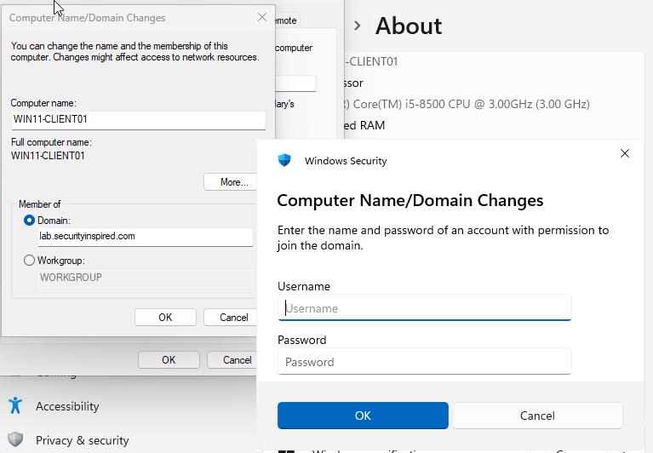Click the 'Member of' group label
Viewport: 653px width, 453px height.
point(39,204)
